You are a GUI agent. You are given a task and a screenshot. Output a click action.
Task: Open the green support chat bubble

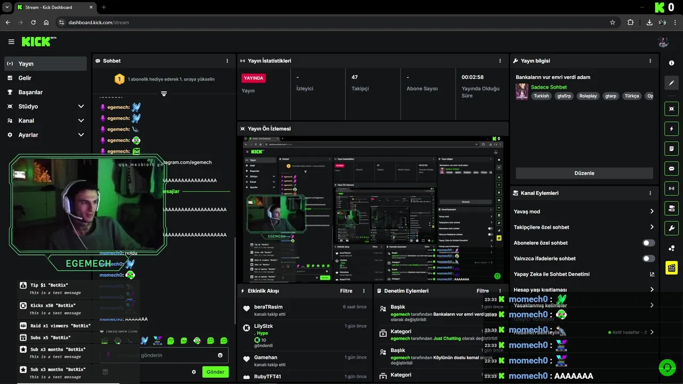(x=666, y=367)
